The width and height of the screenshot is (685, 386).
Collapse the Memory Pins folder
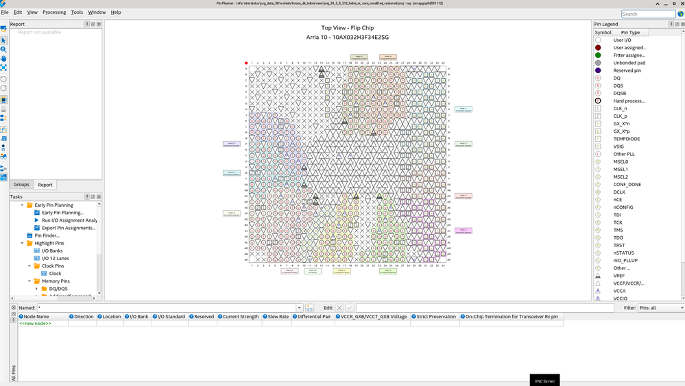click(x=29, y=281)
